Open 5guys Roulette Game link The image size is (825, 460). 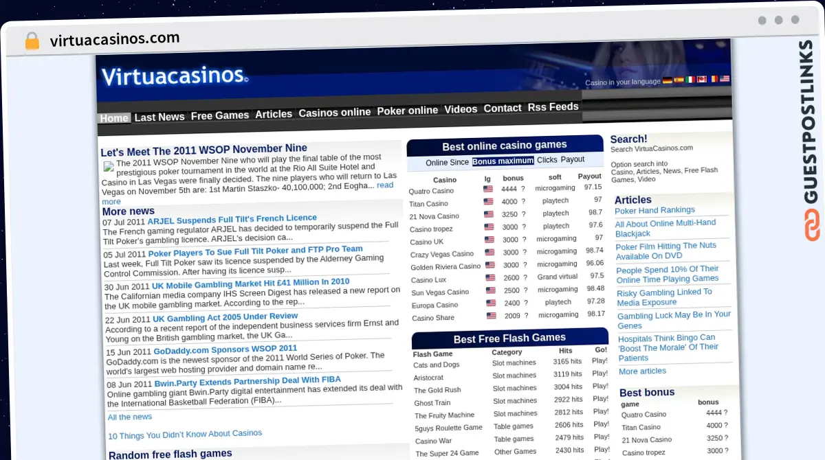point(449,428)
